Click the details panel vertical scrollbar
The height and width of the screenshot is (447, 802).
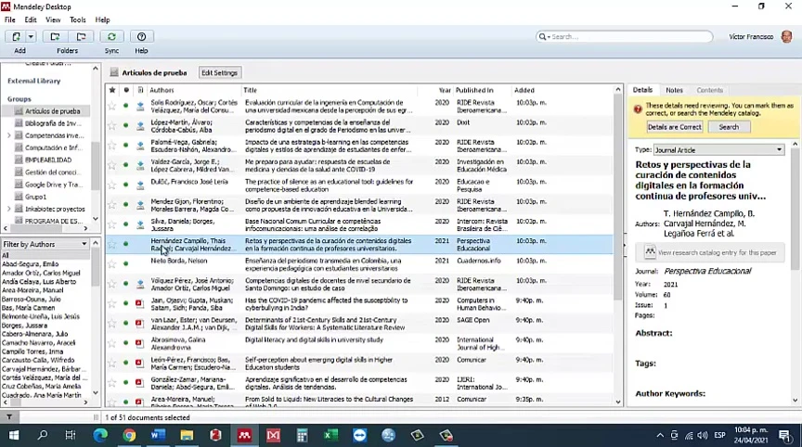tap(795, 210)
